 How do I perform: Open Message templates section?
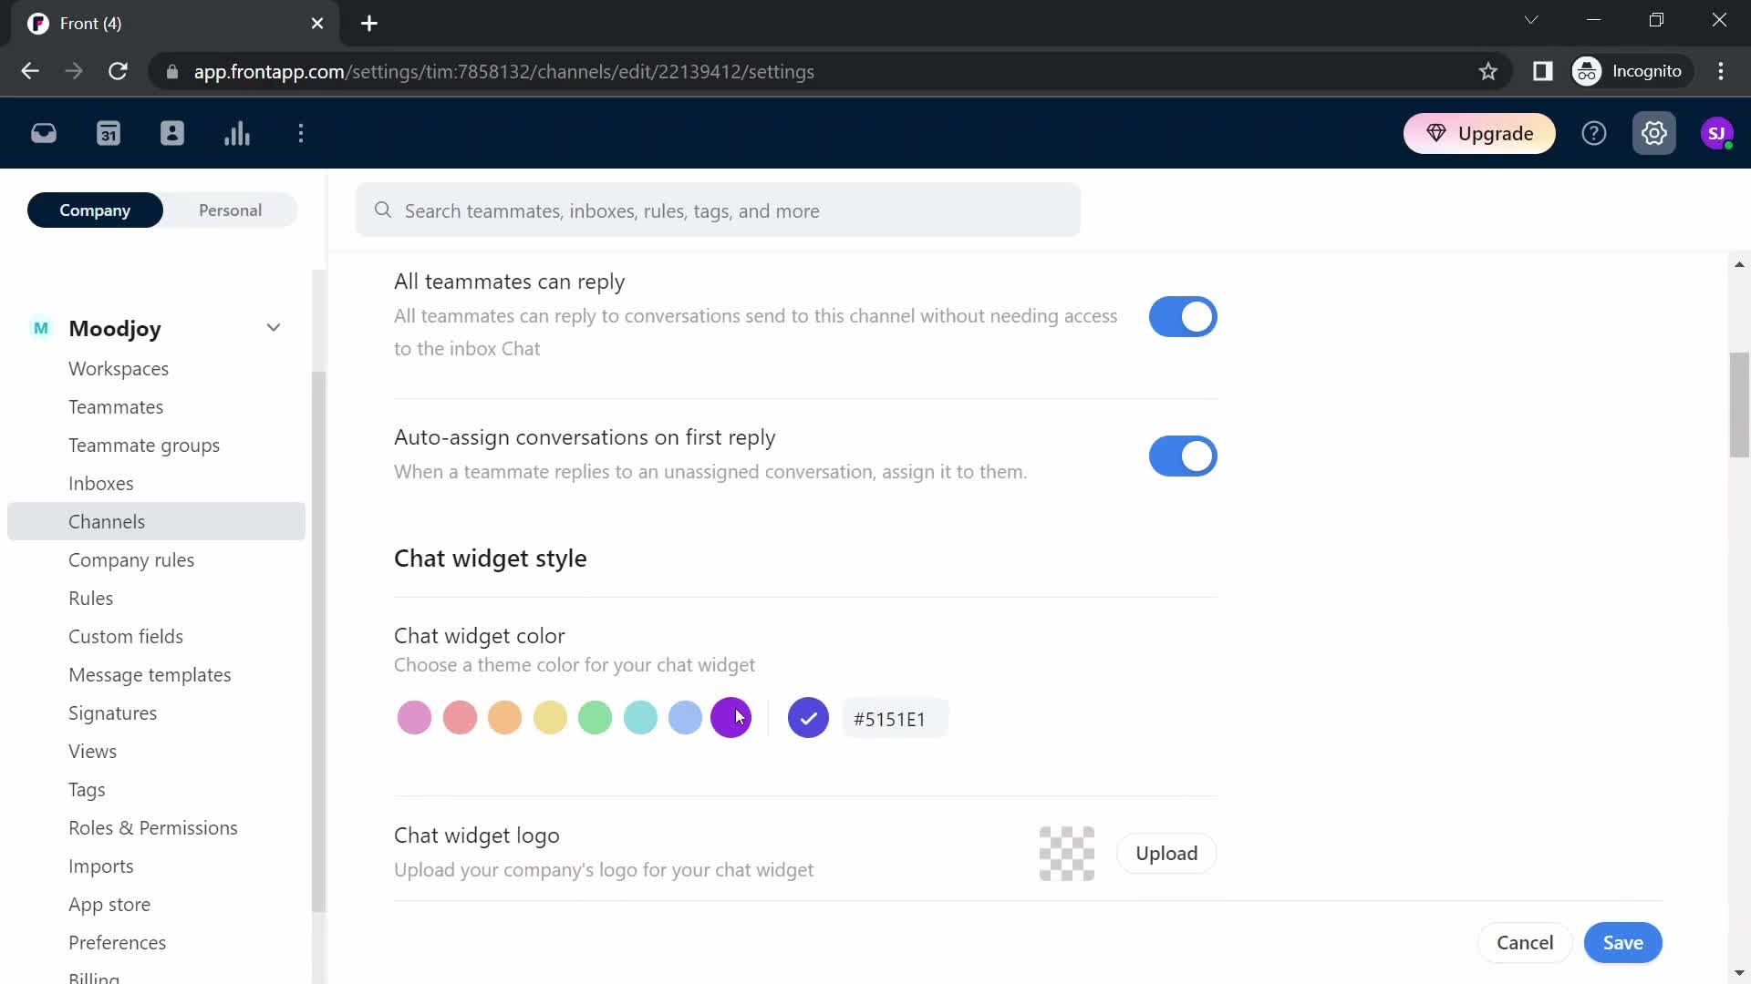pyautogui.click(x=150, y=674)
